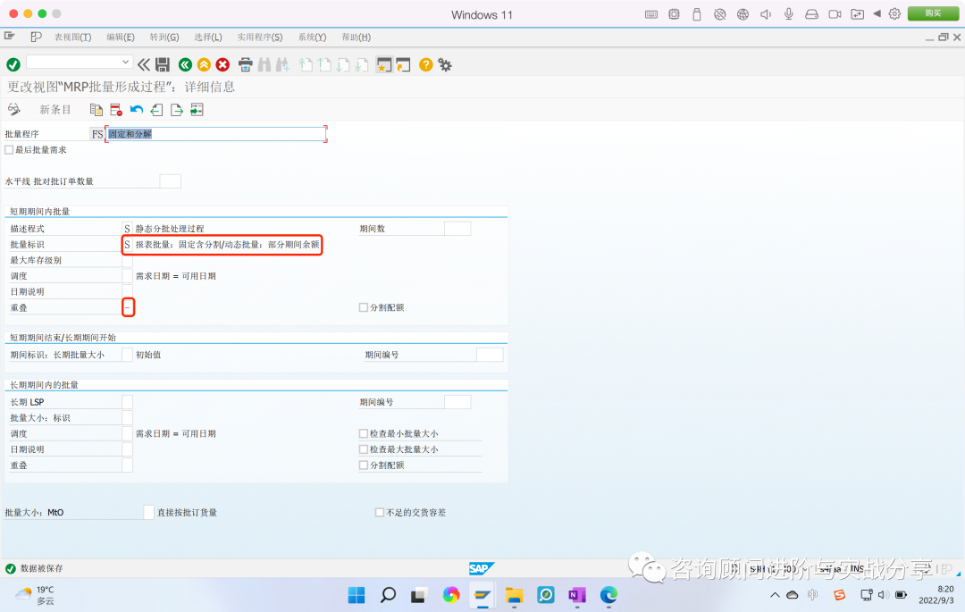Viewport: 965px width, 612px height.
Task: Open File Explorer from taskbar
Action: (514, 595)
